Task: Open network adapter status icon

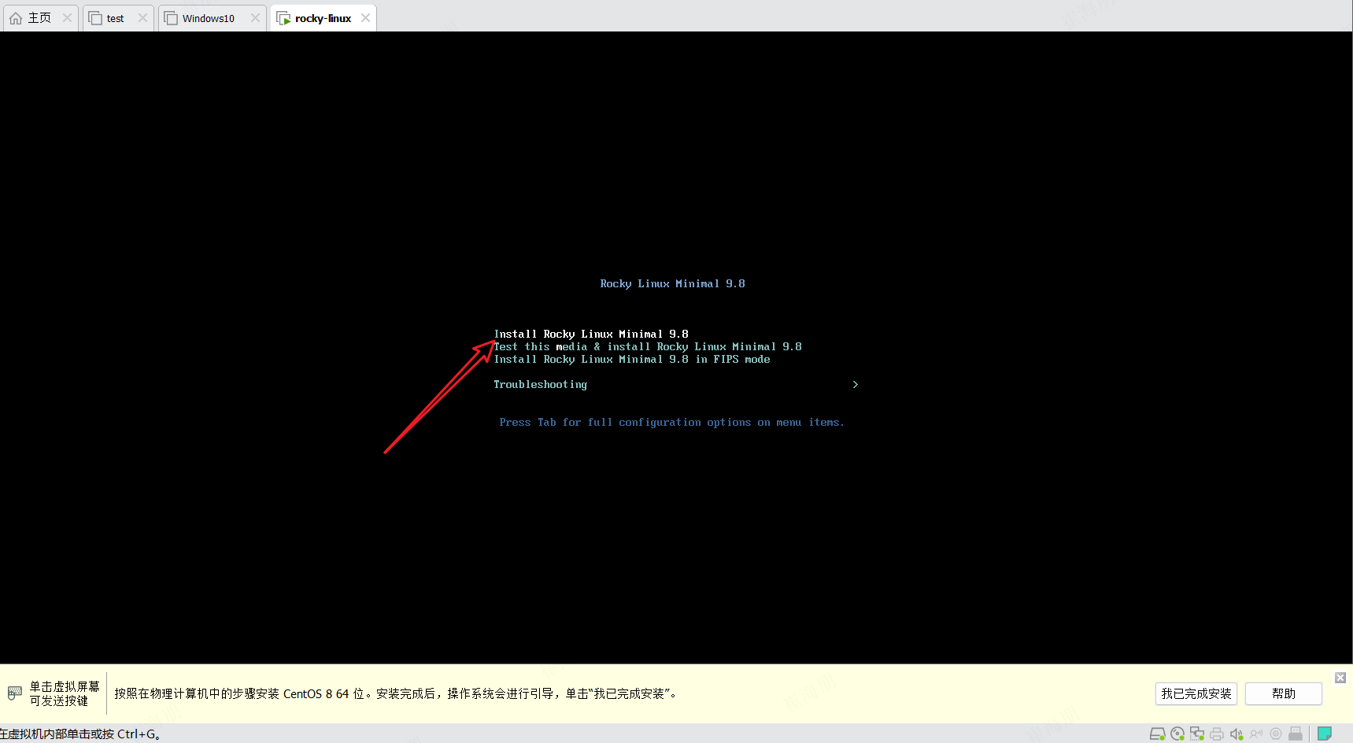Action: tap(1197, 734)
